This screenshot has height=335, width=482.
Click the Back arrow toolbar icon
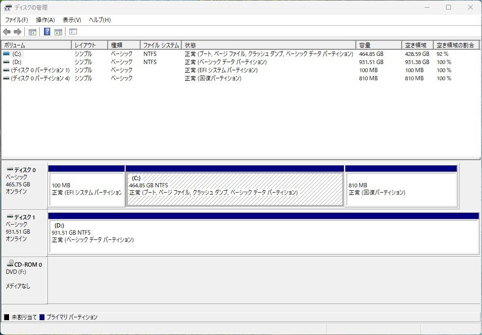pos(7,32)
